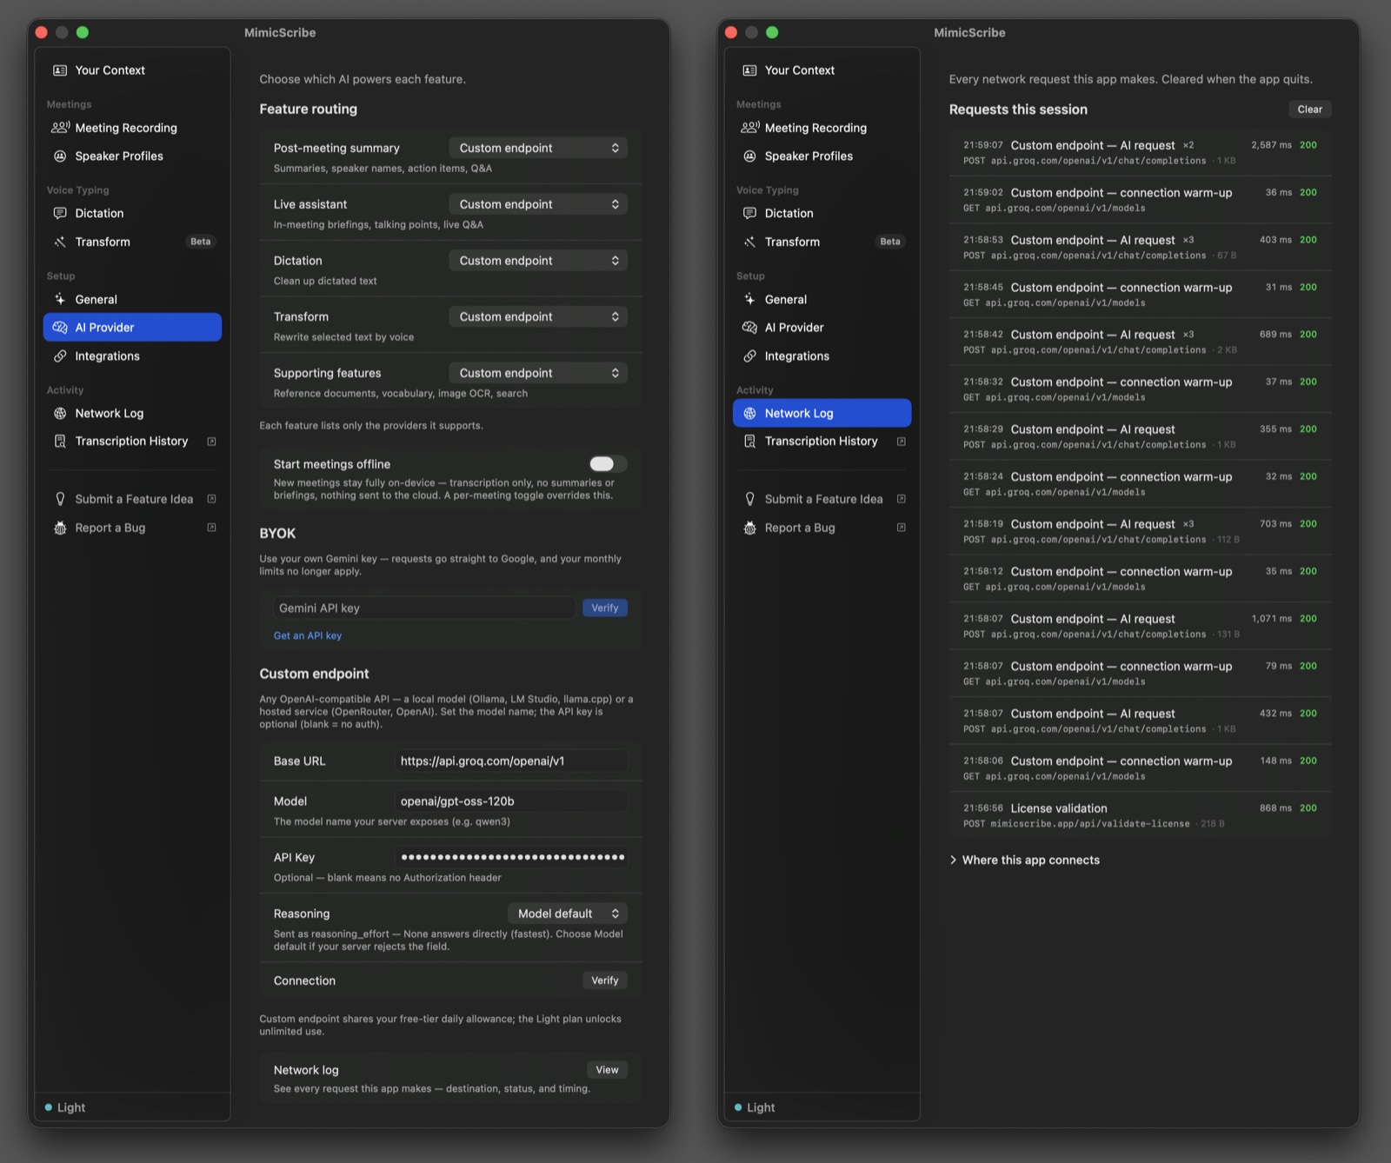Click Speaker Profiles icon in right window
The height and width of the screenshot is (1163, 1391).
point(749,156)
